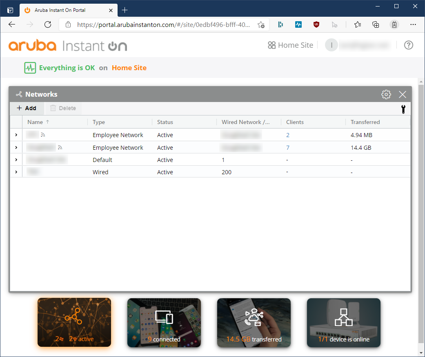This screenshot has width=425, height=357.
Task: Expand the Employee Network row with 7 clients
Action: (x=16, y=148)
